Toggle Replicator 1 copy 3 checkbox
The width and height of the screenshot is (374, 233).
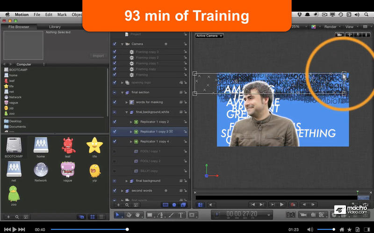click(115, 131)
